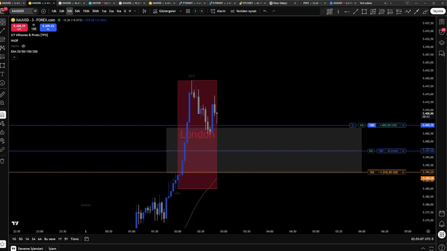Undo the last chart action
This screenshot has height=251, width=447.
(265, 11)
